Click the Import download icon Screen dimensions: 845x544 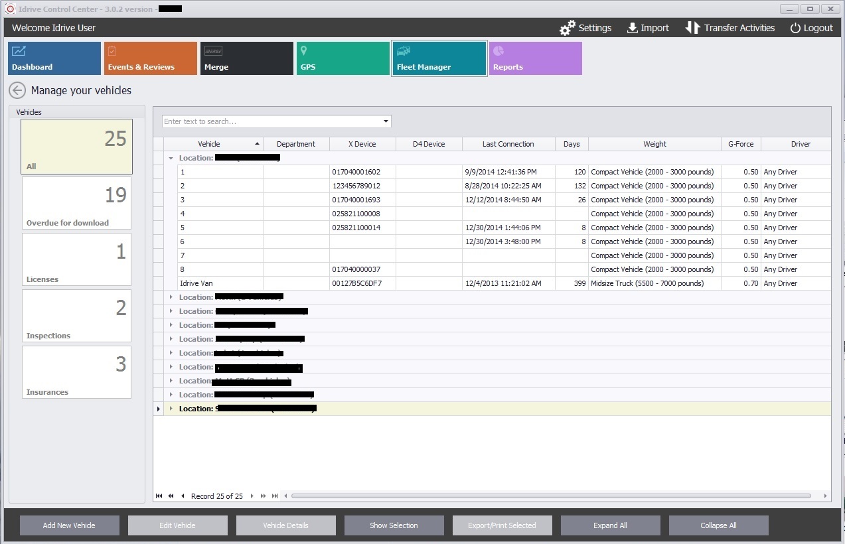click(633, 28)
